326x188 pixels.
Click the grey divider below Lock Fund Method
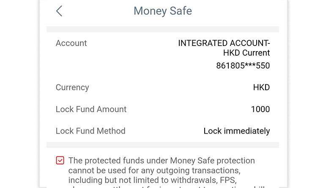point(163,145)
